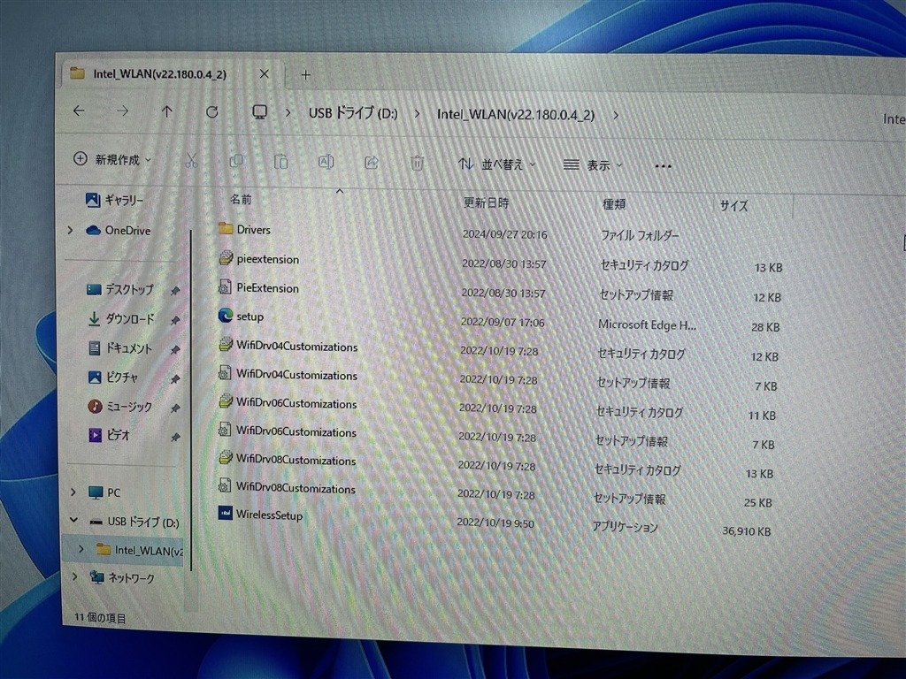906x679 pixels.
Task: Click the pin icon next to ミュージック
Action: point(174,408)
